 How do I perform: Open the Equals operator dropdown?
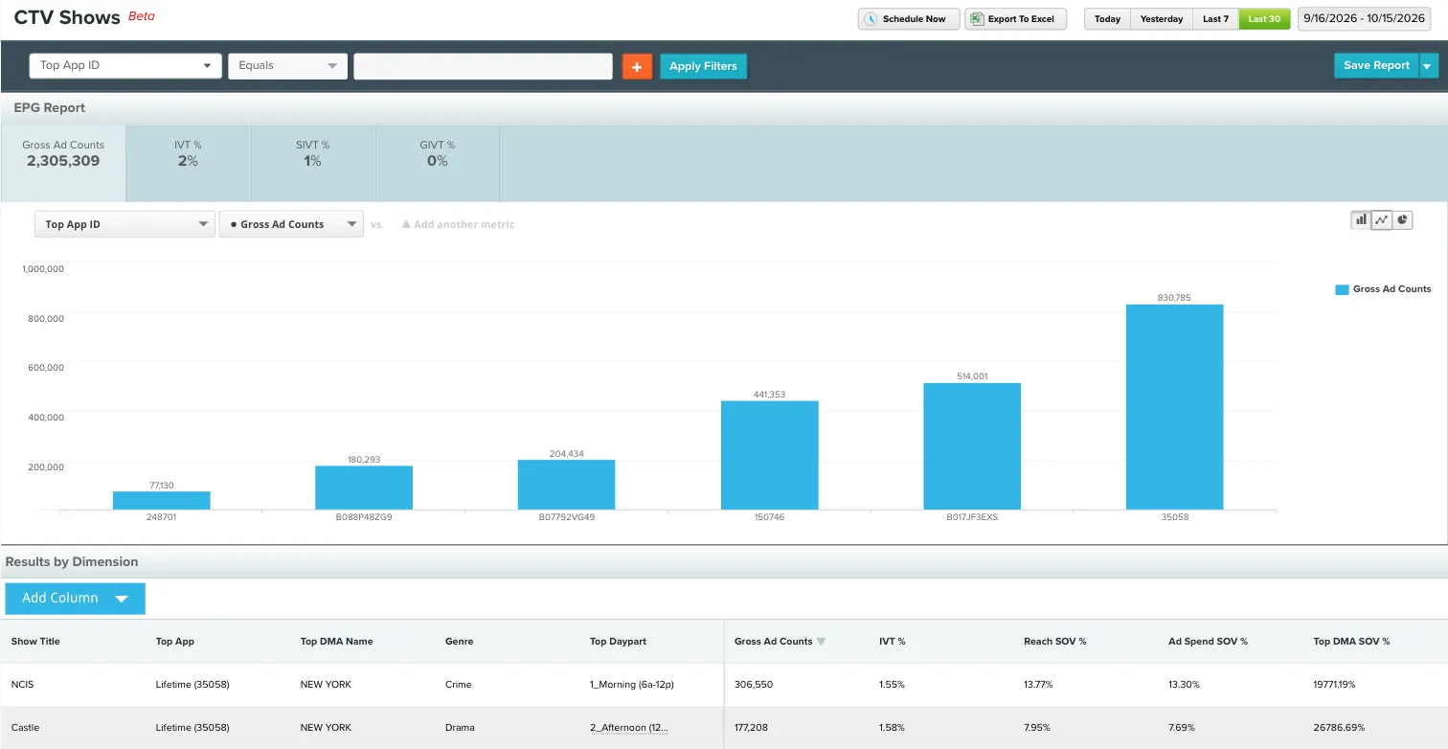pyautogui.click(x=287, y=66)
